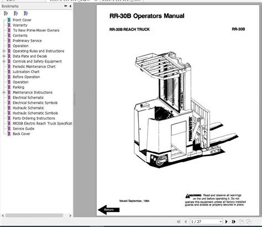Click the first page-view icon beside the last-page arrow
The height and width of the screenshot is (227, 262).
241,221
